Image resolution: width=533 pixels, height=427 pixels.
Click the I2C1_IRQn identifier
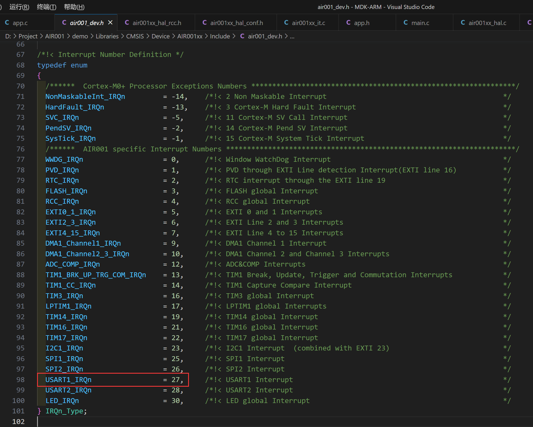click(64, 348)
